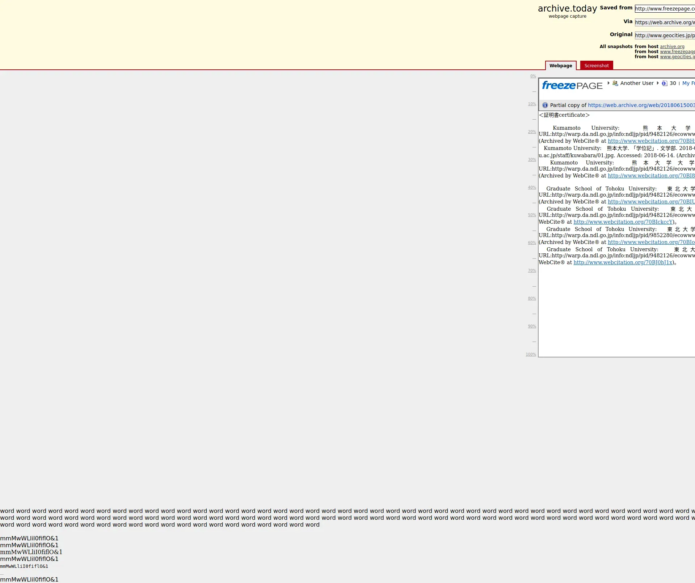
Task: Click the Saved from URL field
Action: point(665,9)
